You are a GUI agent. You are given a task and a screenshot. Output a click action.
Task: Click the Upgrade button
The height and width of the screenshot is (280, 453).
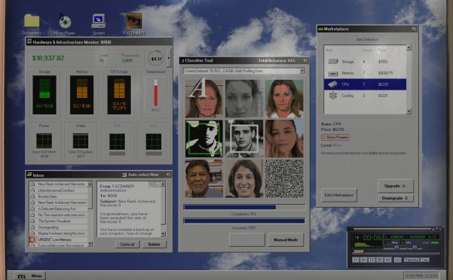(x=396, y=186)
